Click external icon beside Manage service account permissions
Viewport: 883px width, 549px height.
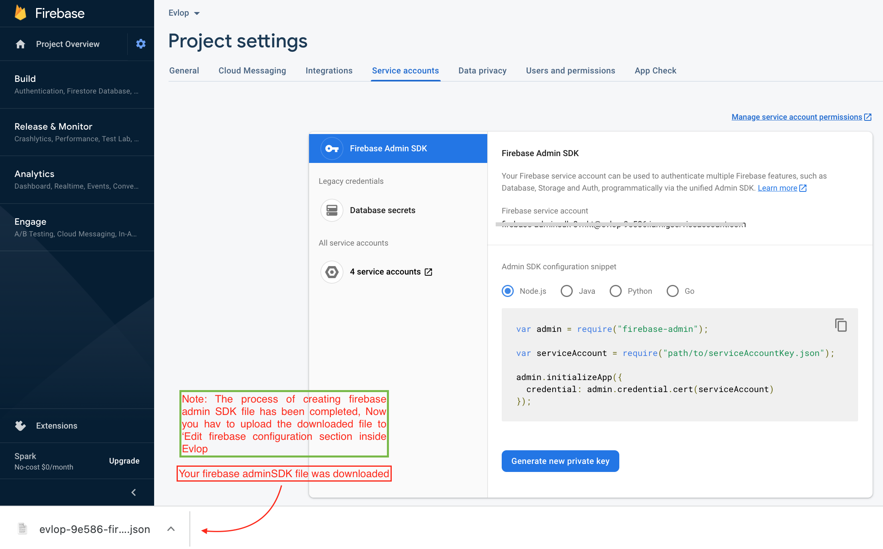[x=868, y=117]
